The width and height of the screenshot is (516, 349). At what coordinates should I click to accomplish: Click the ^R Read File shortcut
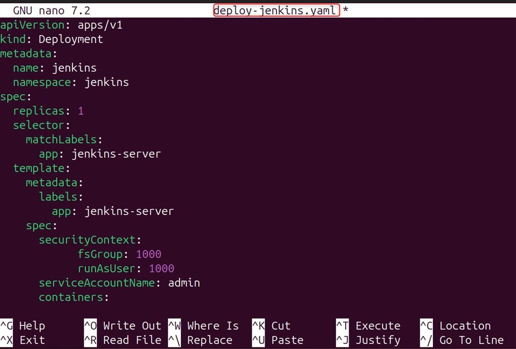pos(123,340)
